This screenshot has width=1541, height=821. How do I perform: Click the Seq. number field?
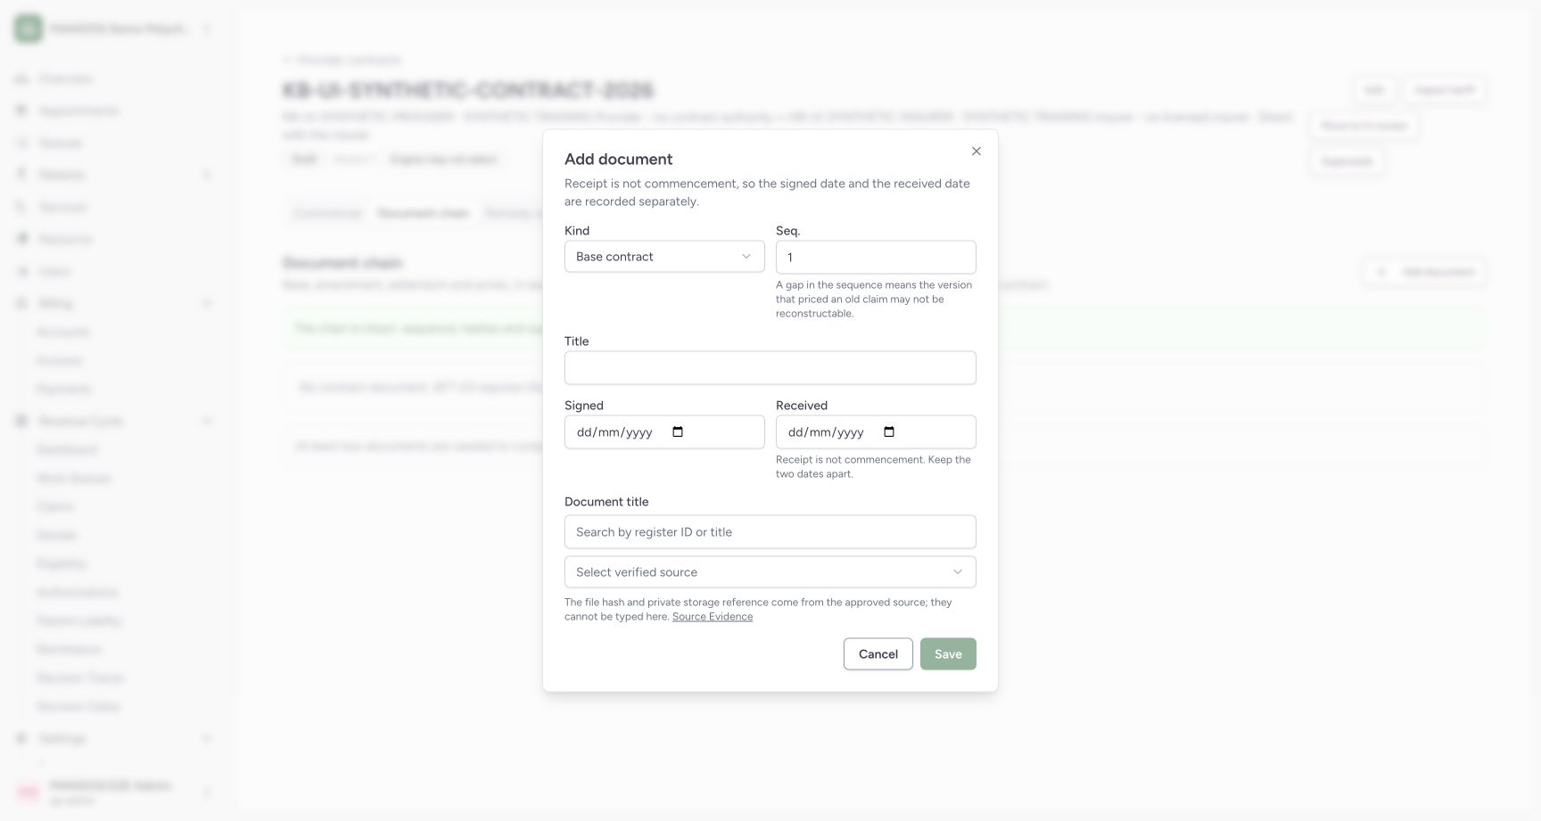point(876,257)
